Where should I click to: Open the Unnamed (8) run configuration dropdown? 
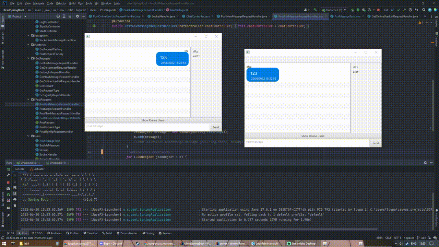tap(334, 10)
